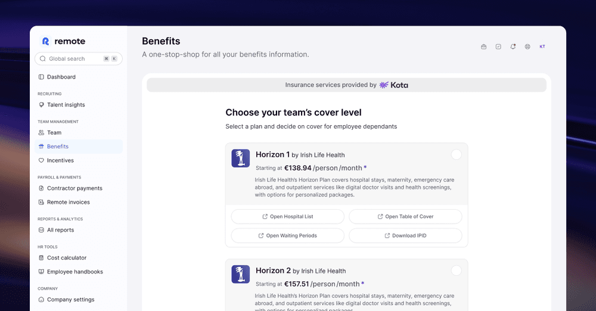The width and height of the screenshot is (596, 311).
Task: Open the KT user avatar menu
Action: click(x=542, y=46)
